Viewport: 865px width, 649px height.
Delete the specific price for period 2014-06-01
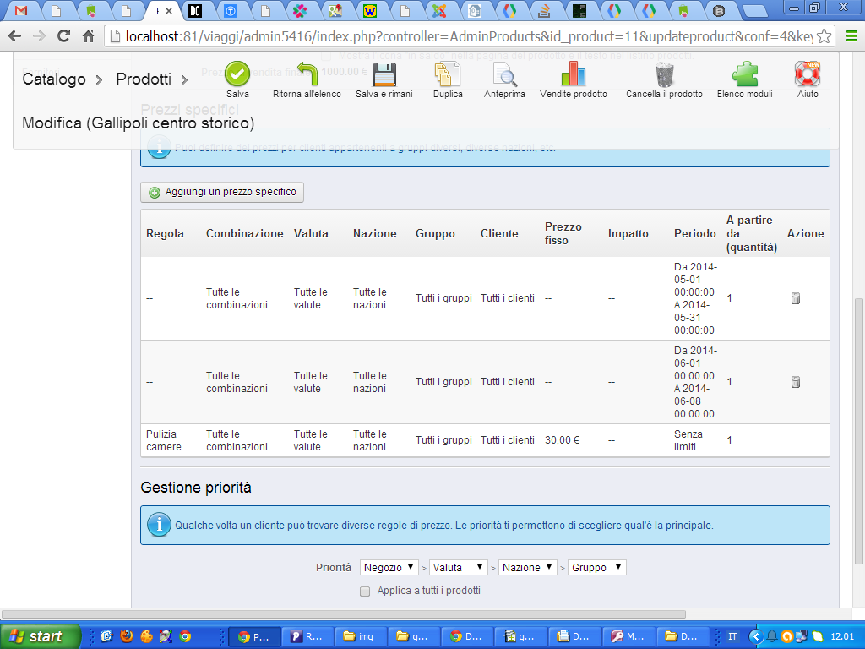pos(796,382)
